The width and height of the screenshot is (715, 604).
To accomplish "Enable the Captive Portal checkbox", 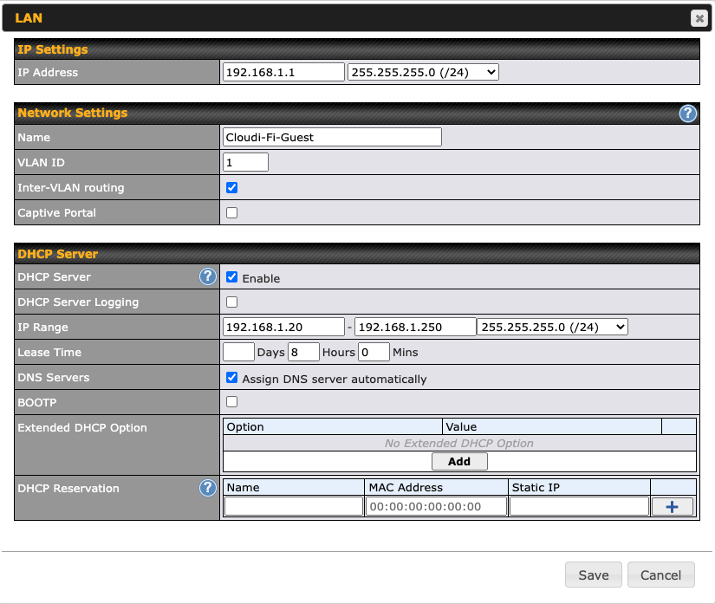I will pyautogui.click(x=230, y=212).
